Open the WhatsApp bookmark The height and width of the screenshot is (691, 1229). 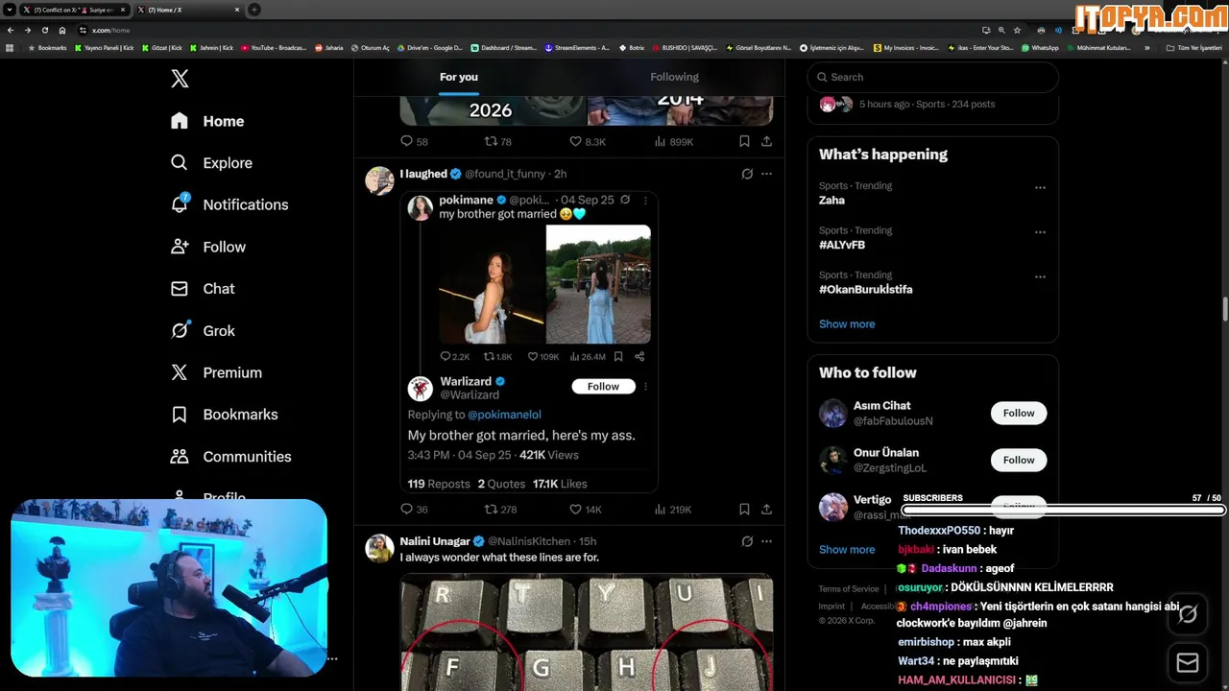point(1041,47)
